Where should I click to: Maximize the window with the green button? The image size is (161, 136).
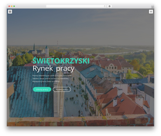[x=14, y=6]
